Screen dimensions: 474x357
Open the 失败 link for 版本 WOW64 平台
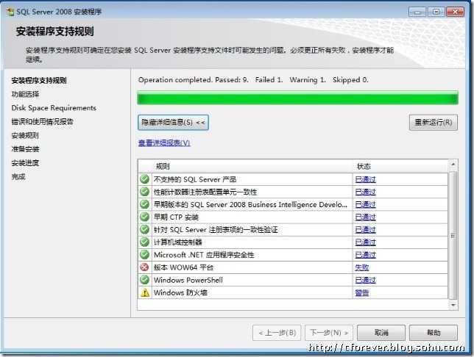pyautogui.click(x=362, y=267)
